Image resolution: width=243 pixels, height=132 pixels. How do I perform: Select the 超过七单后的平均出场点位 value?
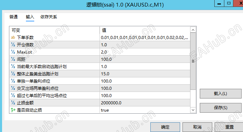[x=145, y=96]
